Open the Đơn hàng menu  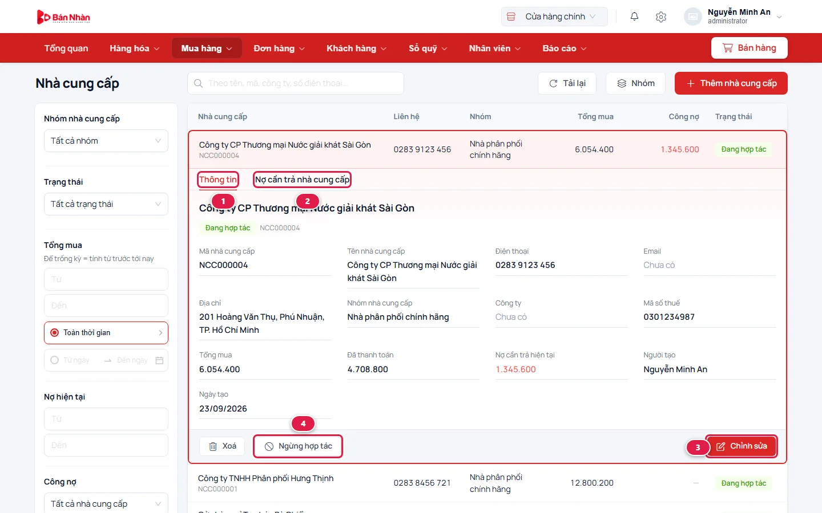coord(279,48)
